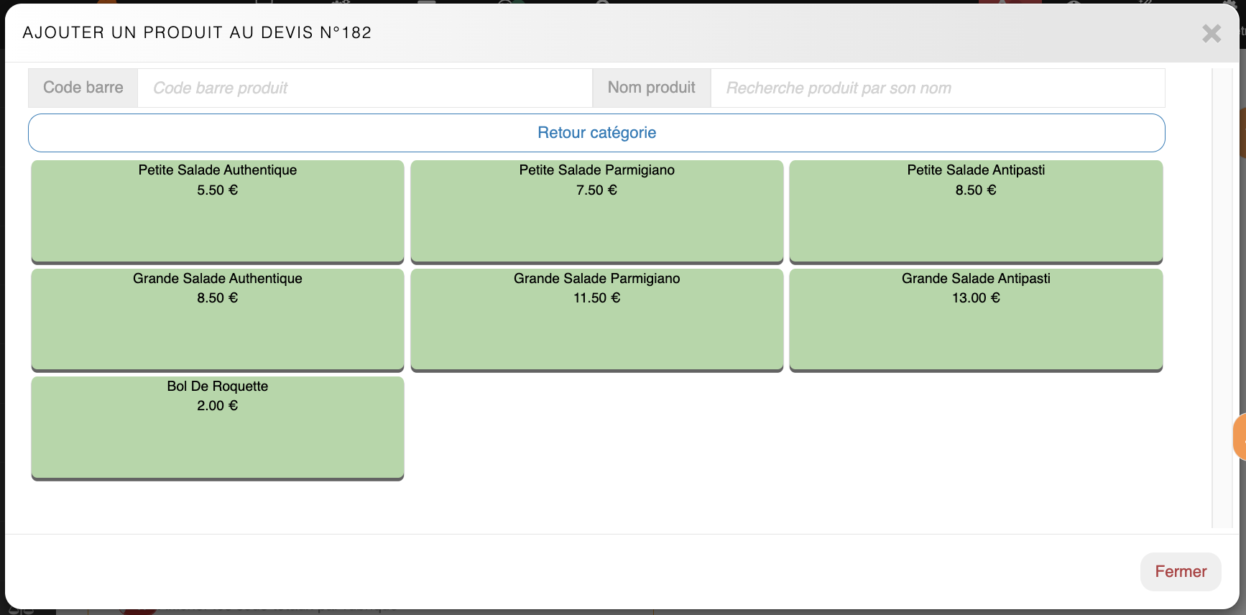This screenshot has height=615, width=1246.
Task: Focus the product name search field
Action: [937, 88]
